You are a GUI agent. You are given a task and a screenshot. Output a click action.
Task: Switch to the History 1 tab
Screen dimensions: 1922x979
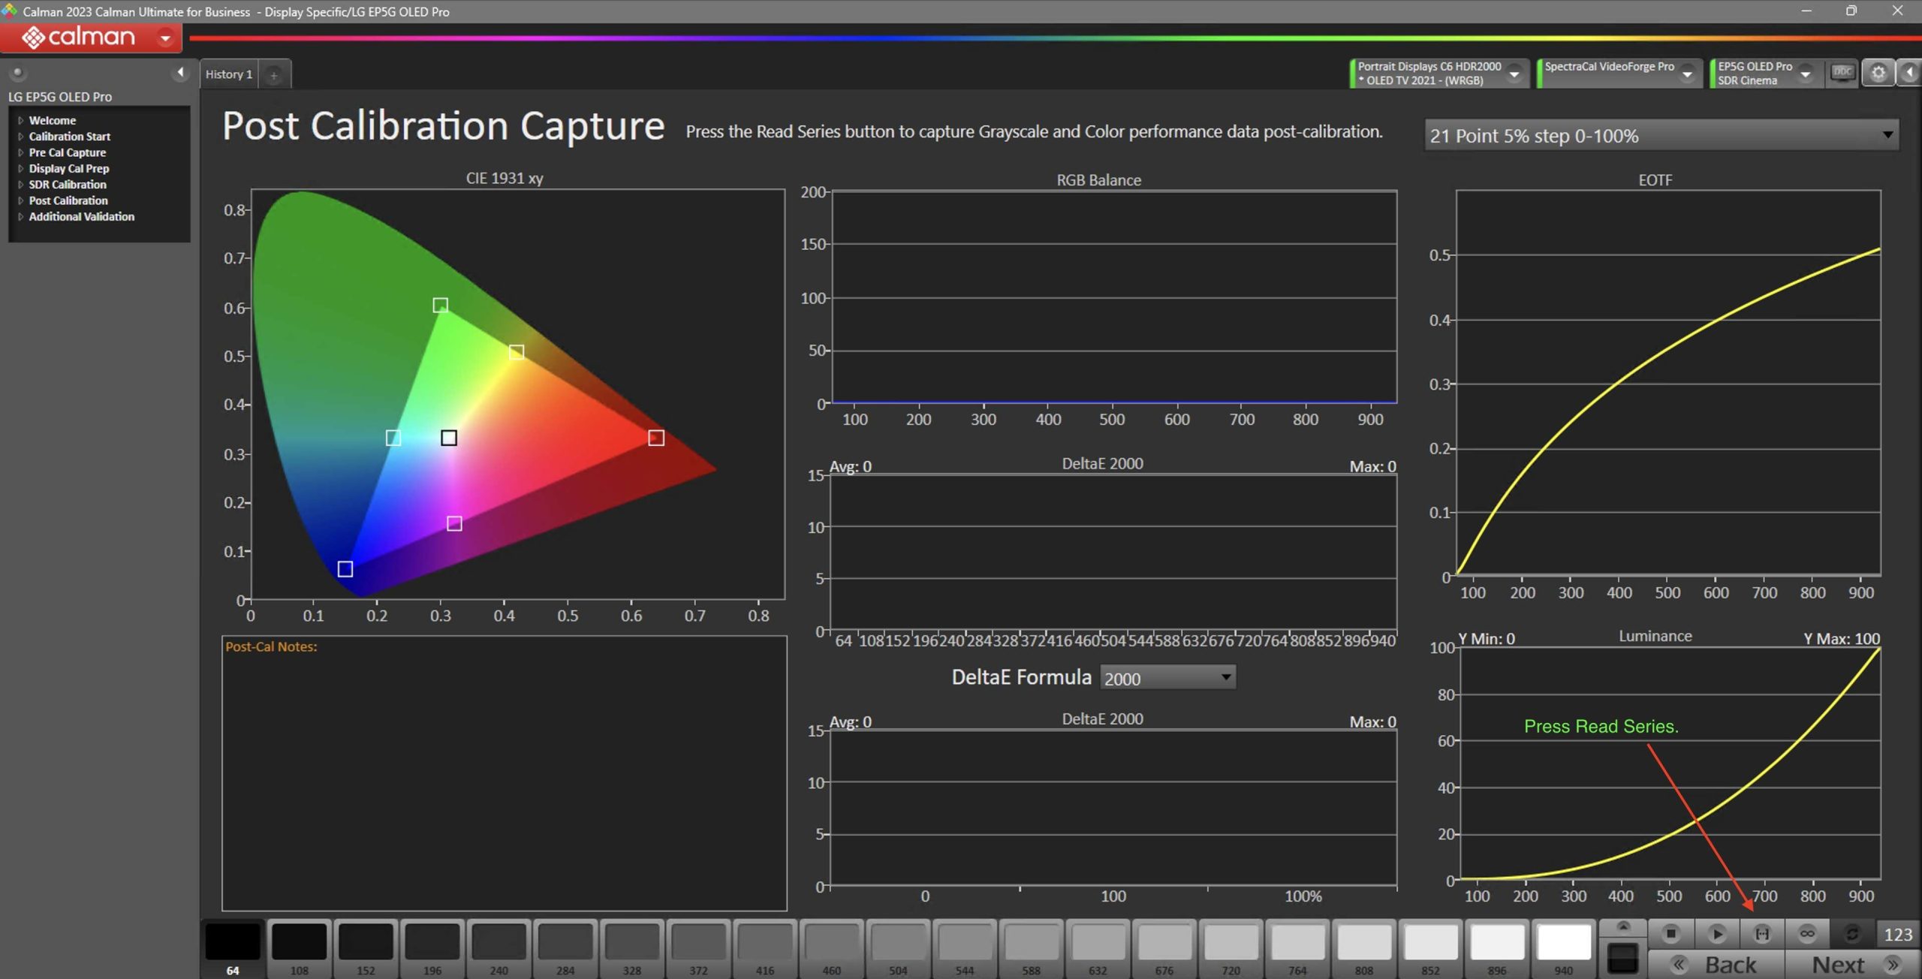click(x=229, y=74)
